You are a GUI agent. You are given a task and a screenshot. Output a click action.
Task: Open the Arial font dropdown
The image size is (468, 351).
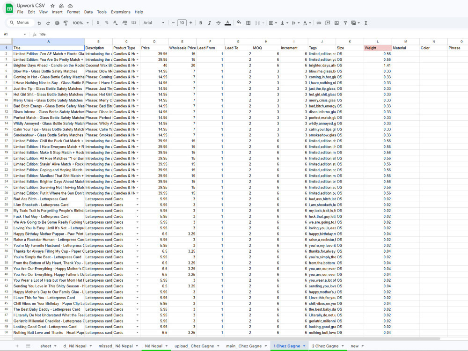pos(154,22)
